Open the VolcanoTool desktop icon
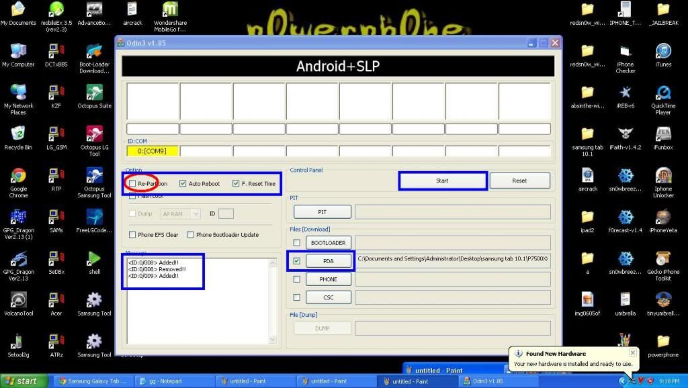The height and width of the screenshot is (388, 688). [18, 304]
